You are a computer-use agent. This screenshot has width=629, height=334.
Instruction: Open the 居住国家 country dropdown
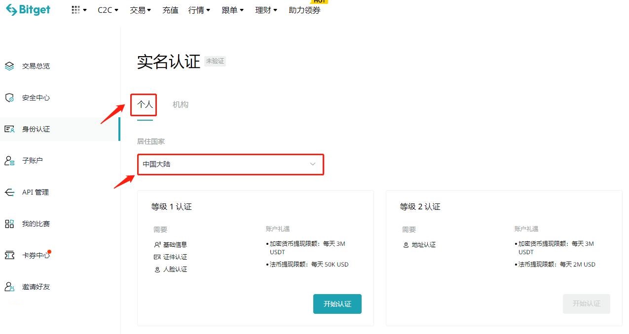(x=230, y=164)
